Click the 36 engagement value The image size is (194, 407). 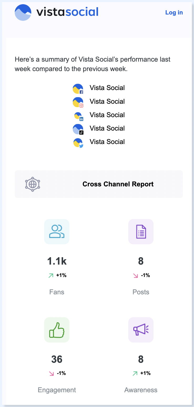pyautogui.click(x=57, y=359)
